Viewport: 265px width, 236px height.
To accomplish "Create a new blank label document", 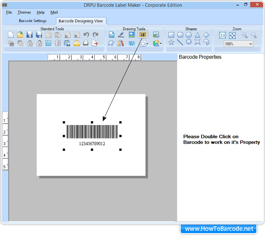I will (11, 35).
